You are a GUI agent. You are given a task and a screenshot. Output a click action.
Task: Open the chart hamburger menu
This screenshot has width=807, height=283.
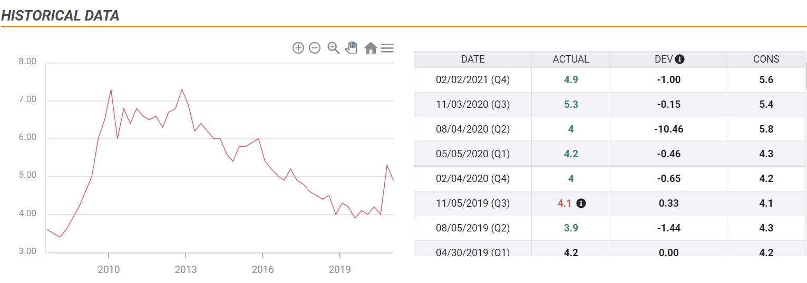point(387,48)
